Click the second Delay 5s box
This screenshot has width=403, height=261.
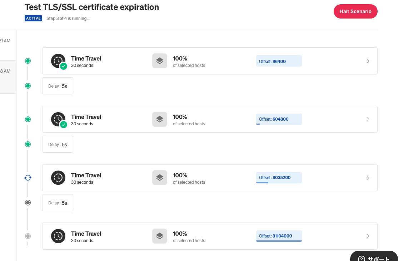(58, 144)
